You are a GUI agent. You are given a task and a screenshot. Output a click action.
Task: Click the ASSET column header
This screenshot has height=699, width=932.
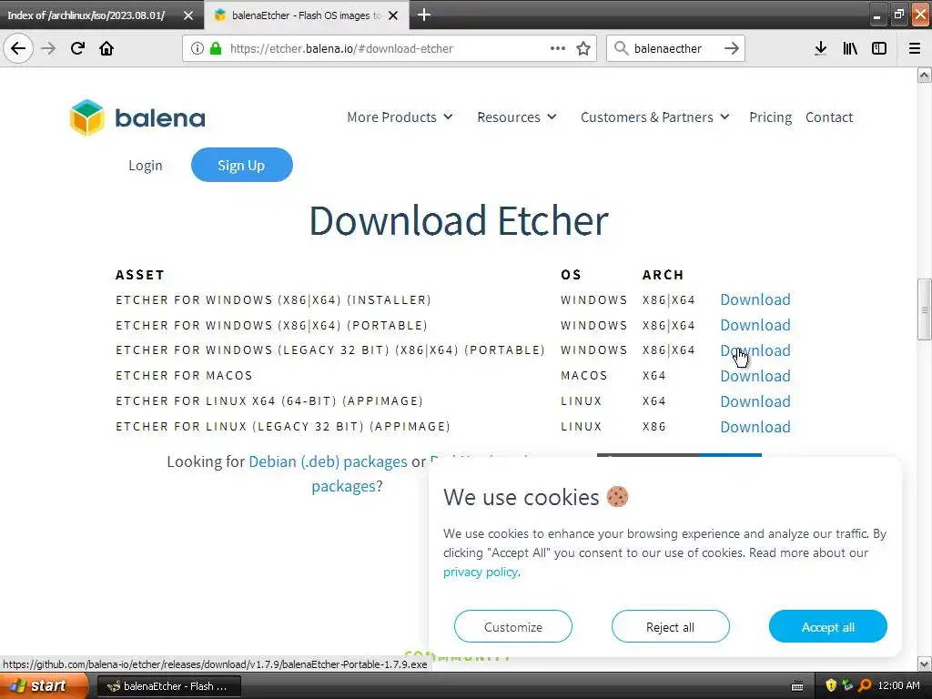click(139, 275)
